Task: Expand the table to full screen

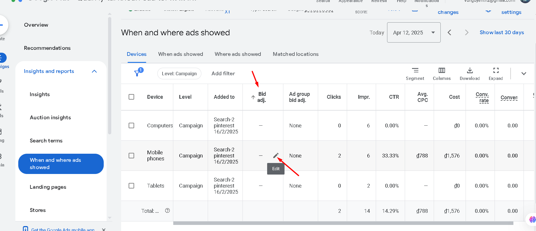Action: point(496,74)
